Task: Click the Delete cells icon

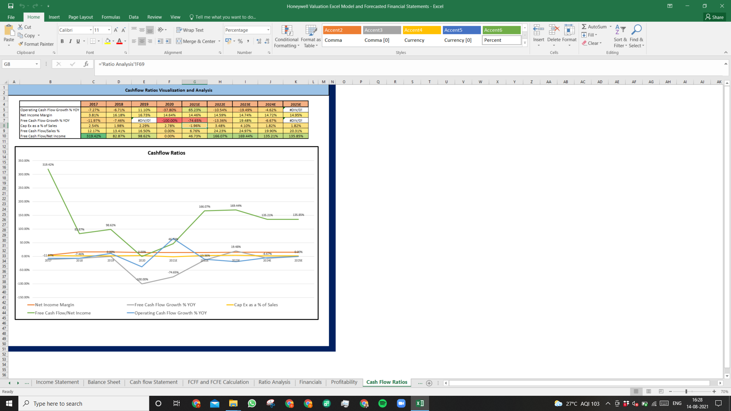Action: coord(554,30)
